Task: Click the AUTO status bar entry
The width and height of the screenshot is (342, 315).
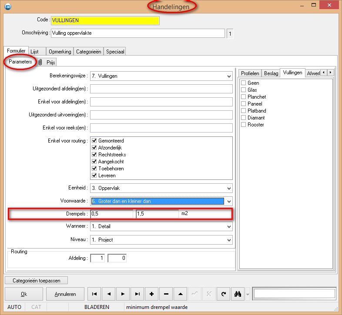Action: tap(14, 307)
